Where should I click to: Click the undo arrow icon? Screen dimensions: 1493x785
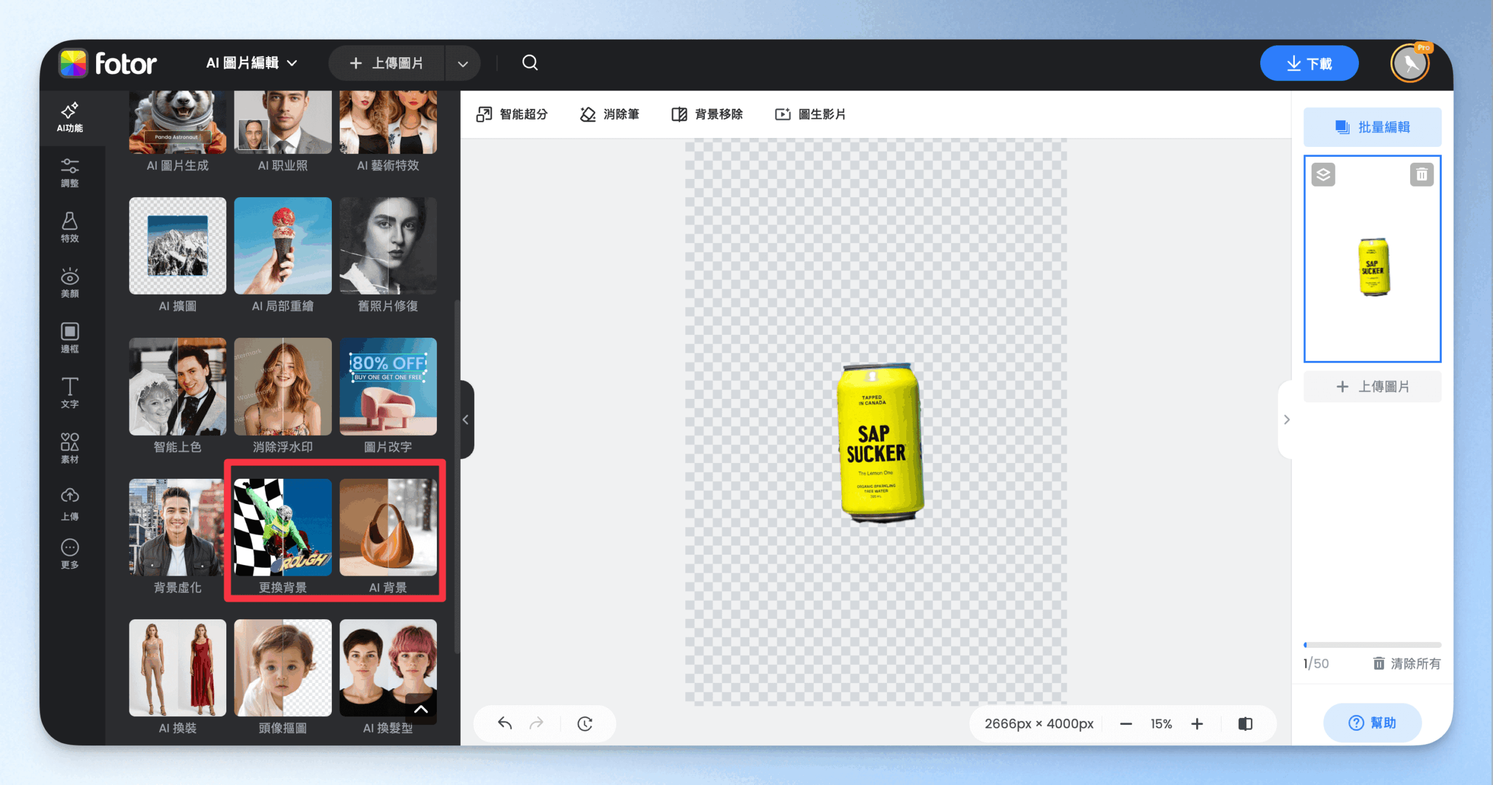[x=505, y=724]
